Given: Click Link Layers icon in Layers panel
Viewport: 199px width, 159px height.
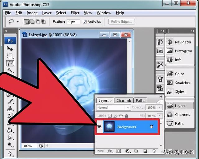Looking at the screenshot, I should click(x=100, y=151).
